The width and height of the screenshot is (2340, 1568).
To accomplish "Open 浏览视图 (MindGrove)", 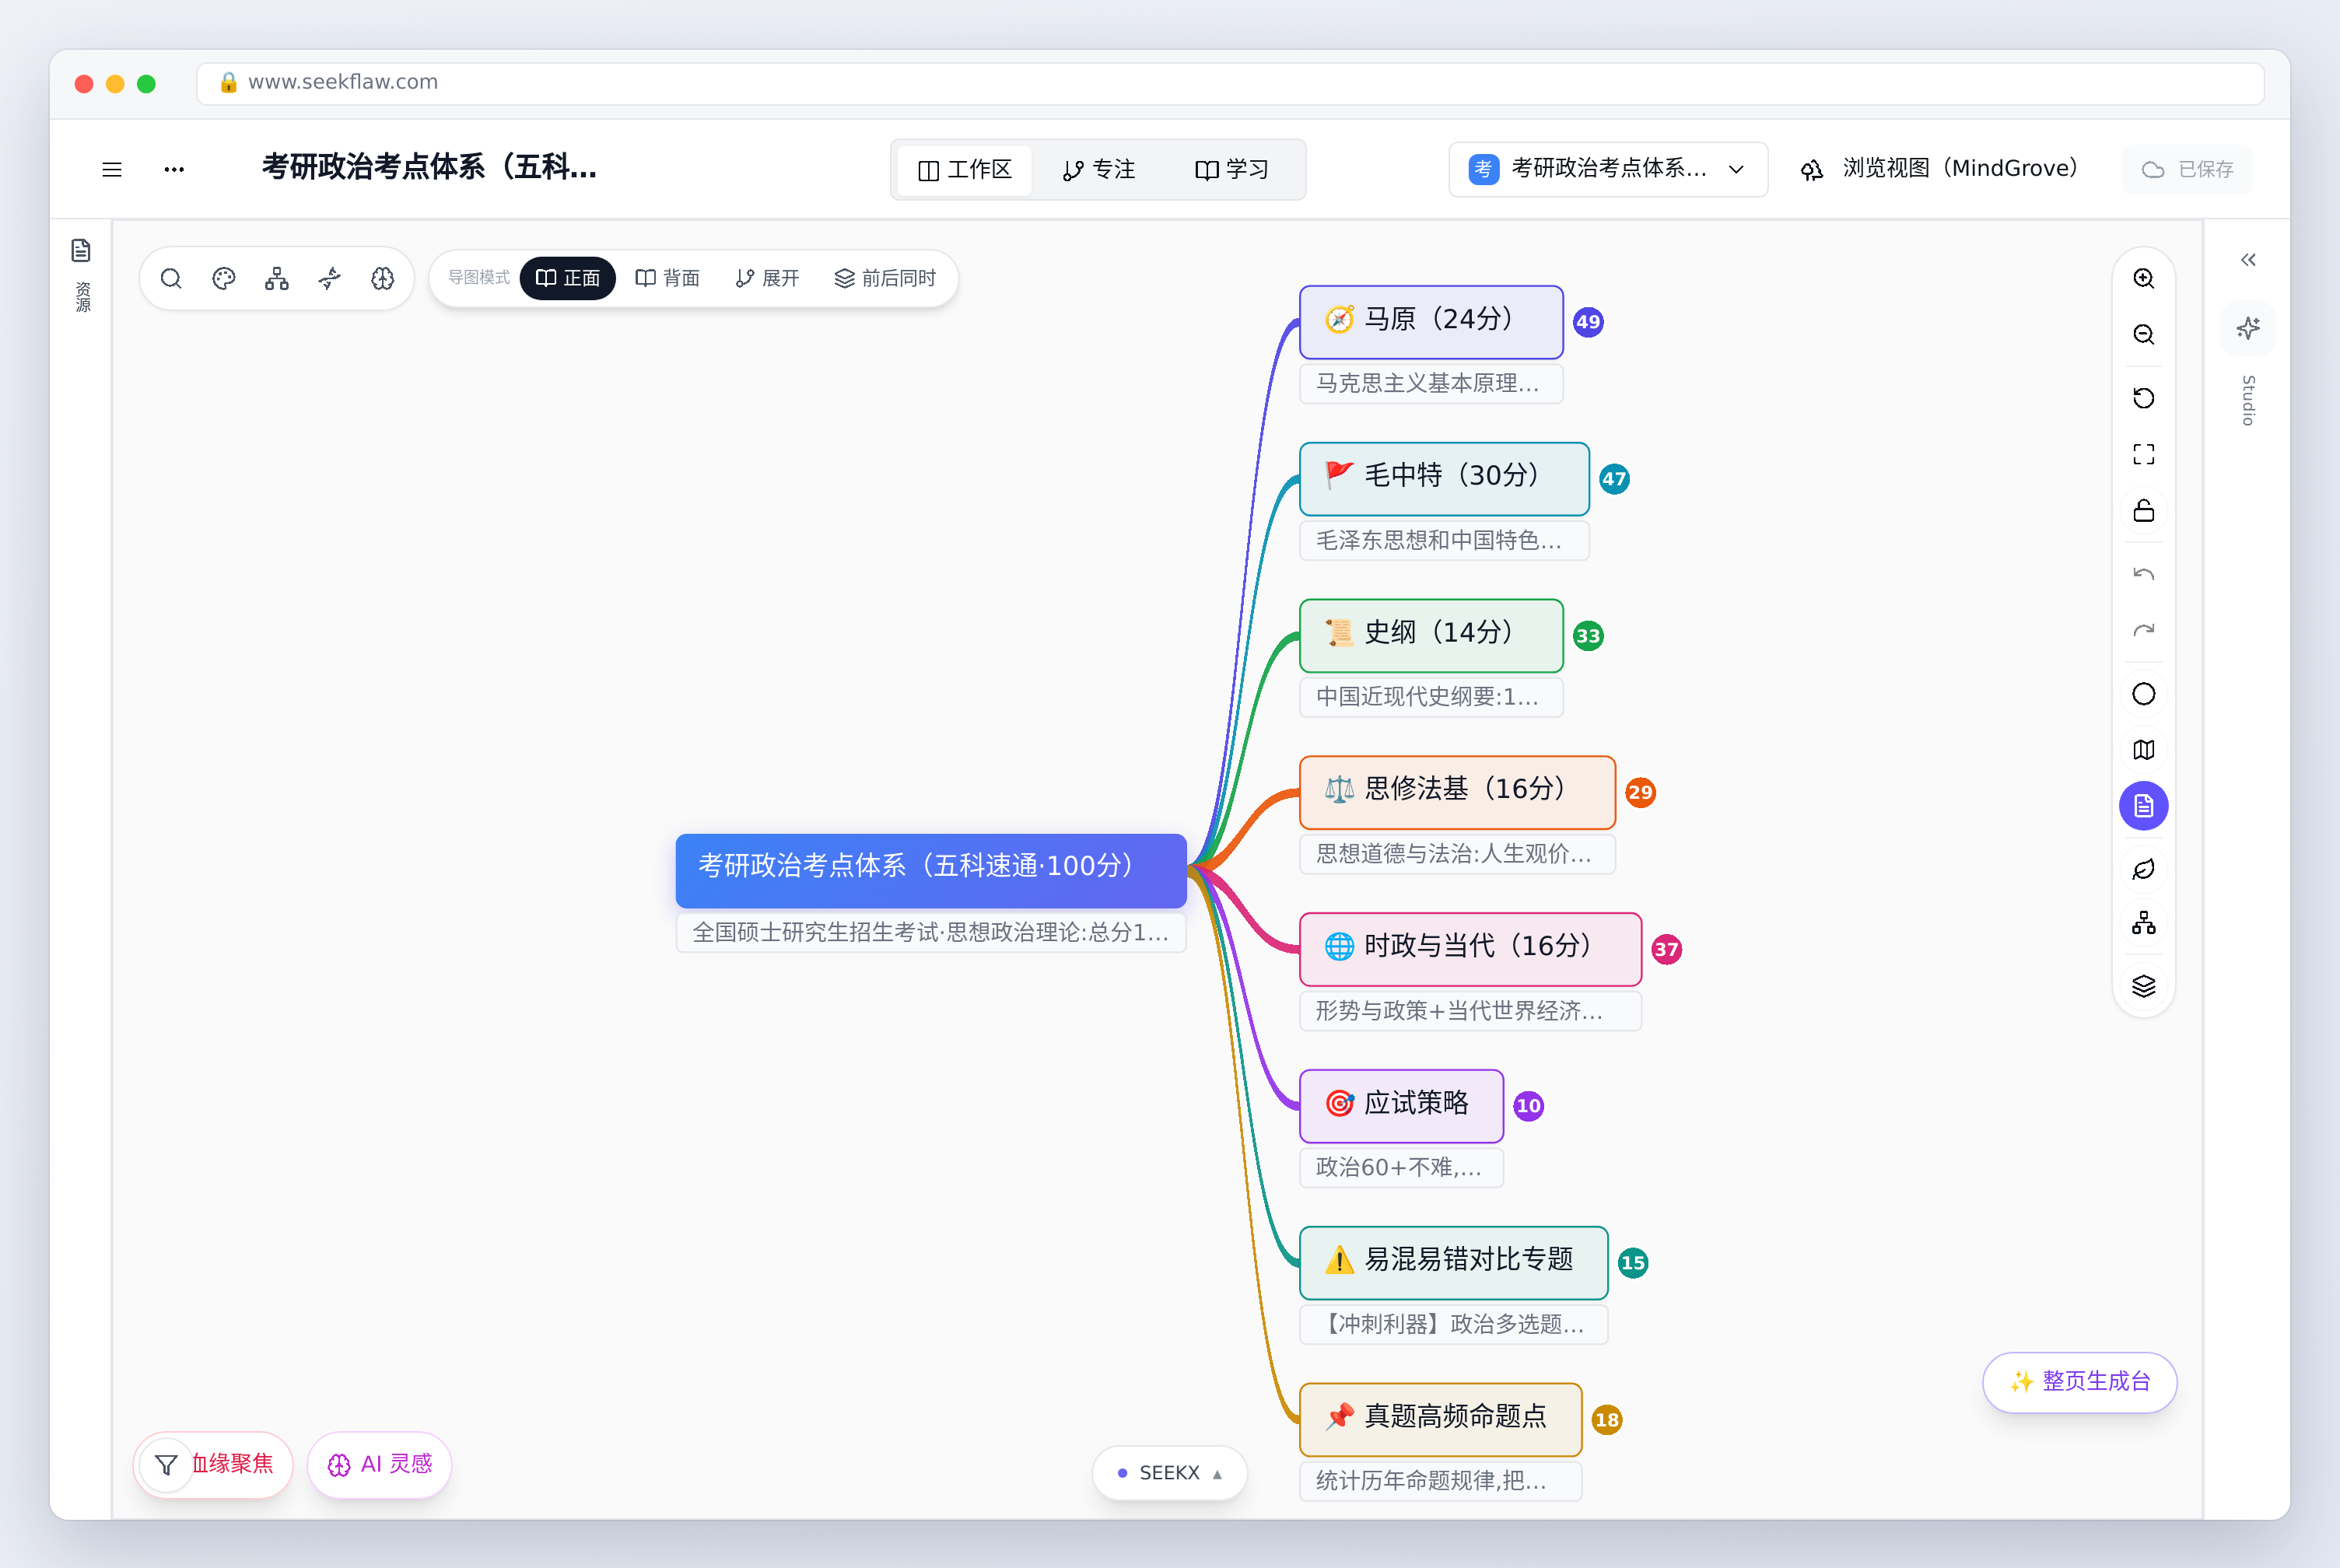I will tap(1939, 169).
